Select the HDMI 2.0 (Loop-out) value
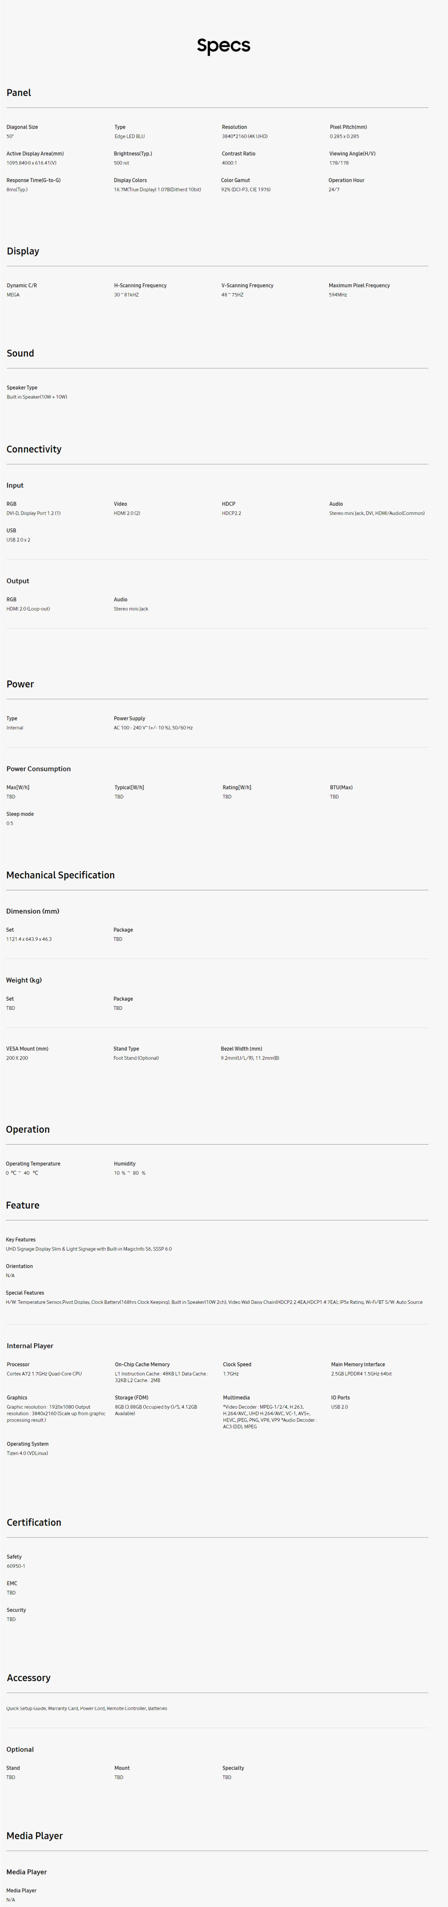The image size is (448, 1907). point(28,609)
